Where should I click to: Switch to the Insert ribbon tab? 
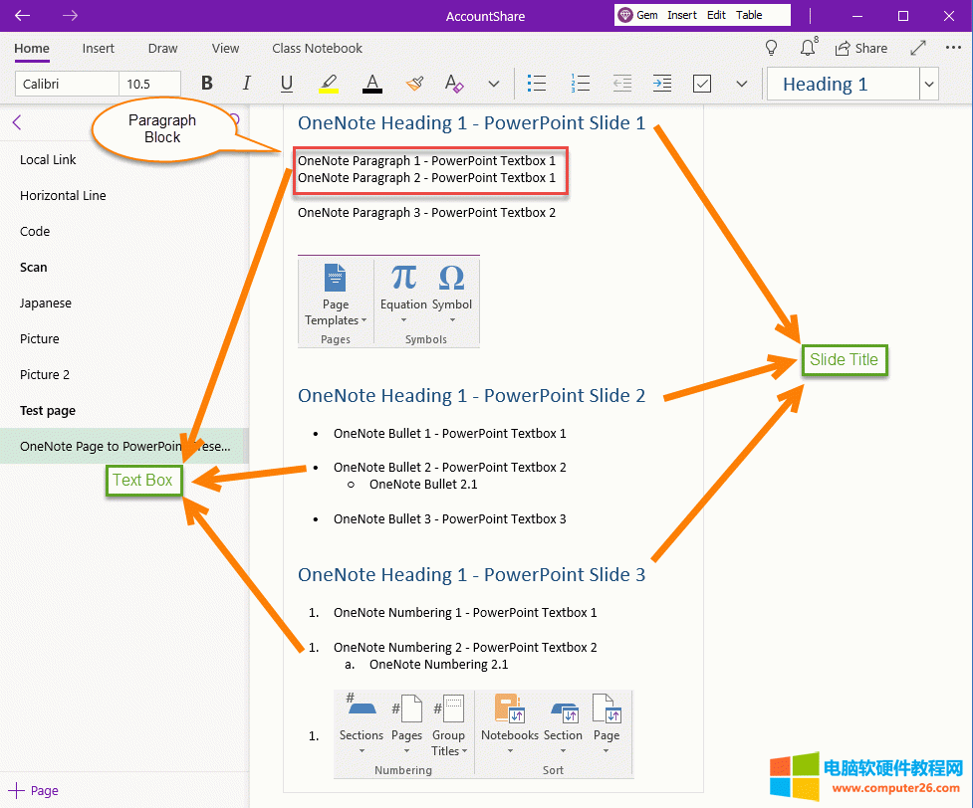click(x=98, y=48)
